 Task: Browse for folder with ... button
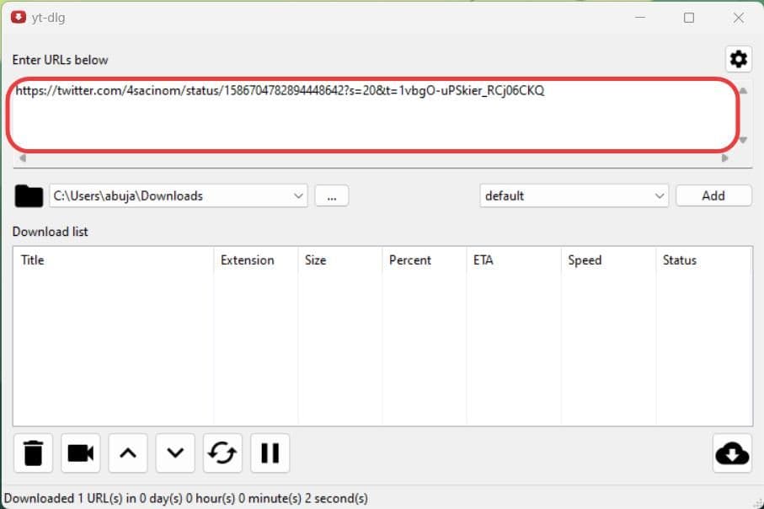(x=332, y=196)
